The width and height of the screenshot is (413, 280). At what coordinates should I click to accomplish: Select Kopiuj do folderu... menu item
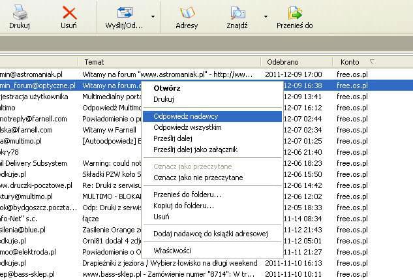[x=184, y=206]
